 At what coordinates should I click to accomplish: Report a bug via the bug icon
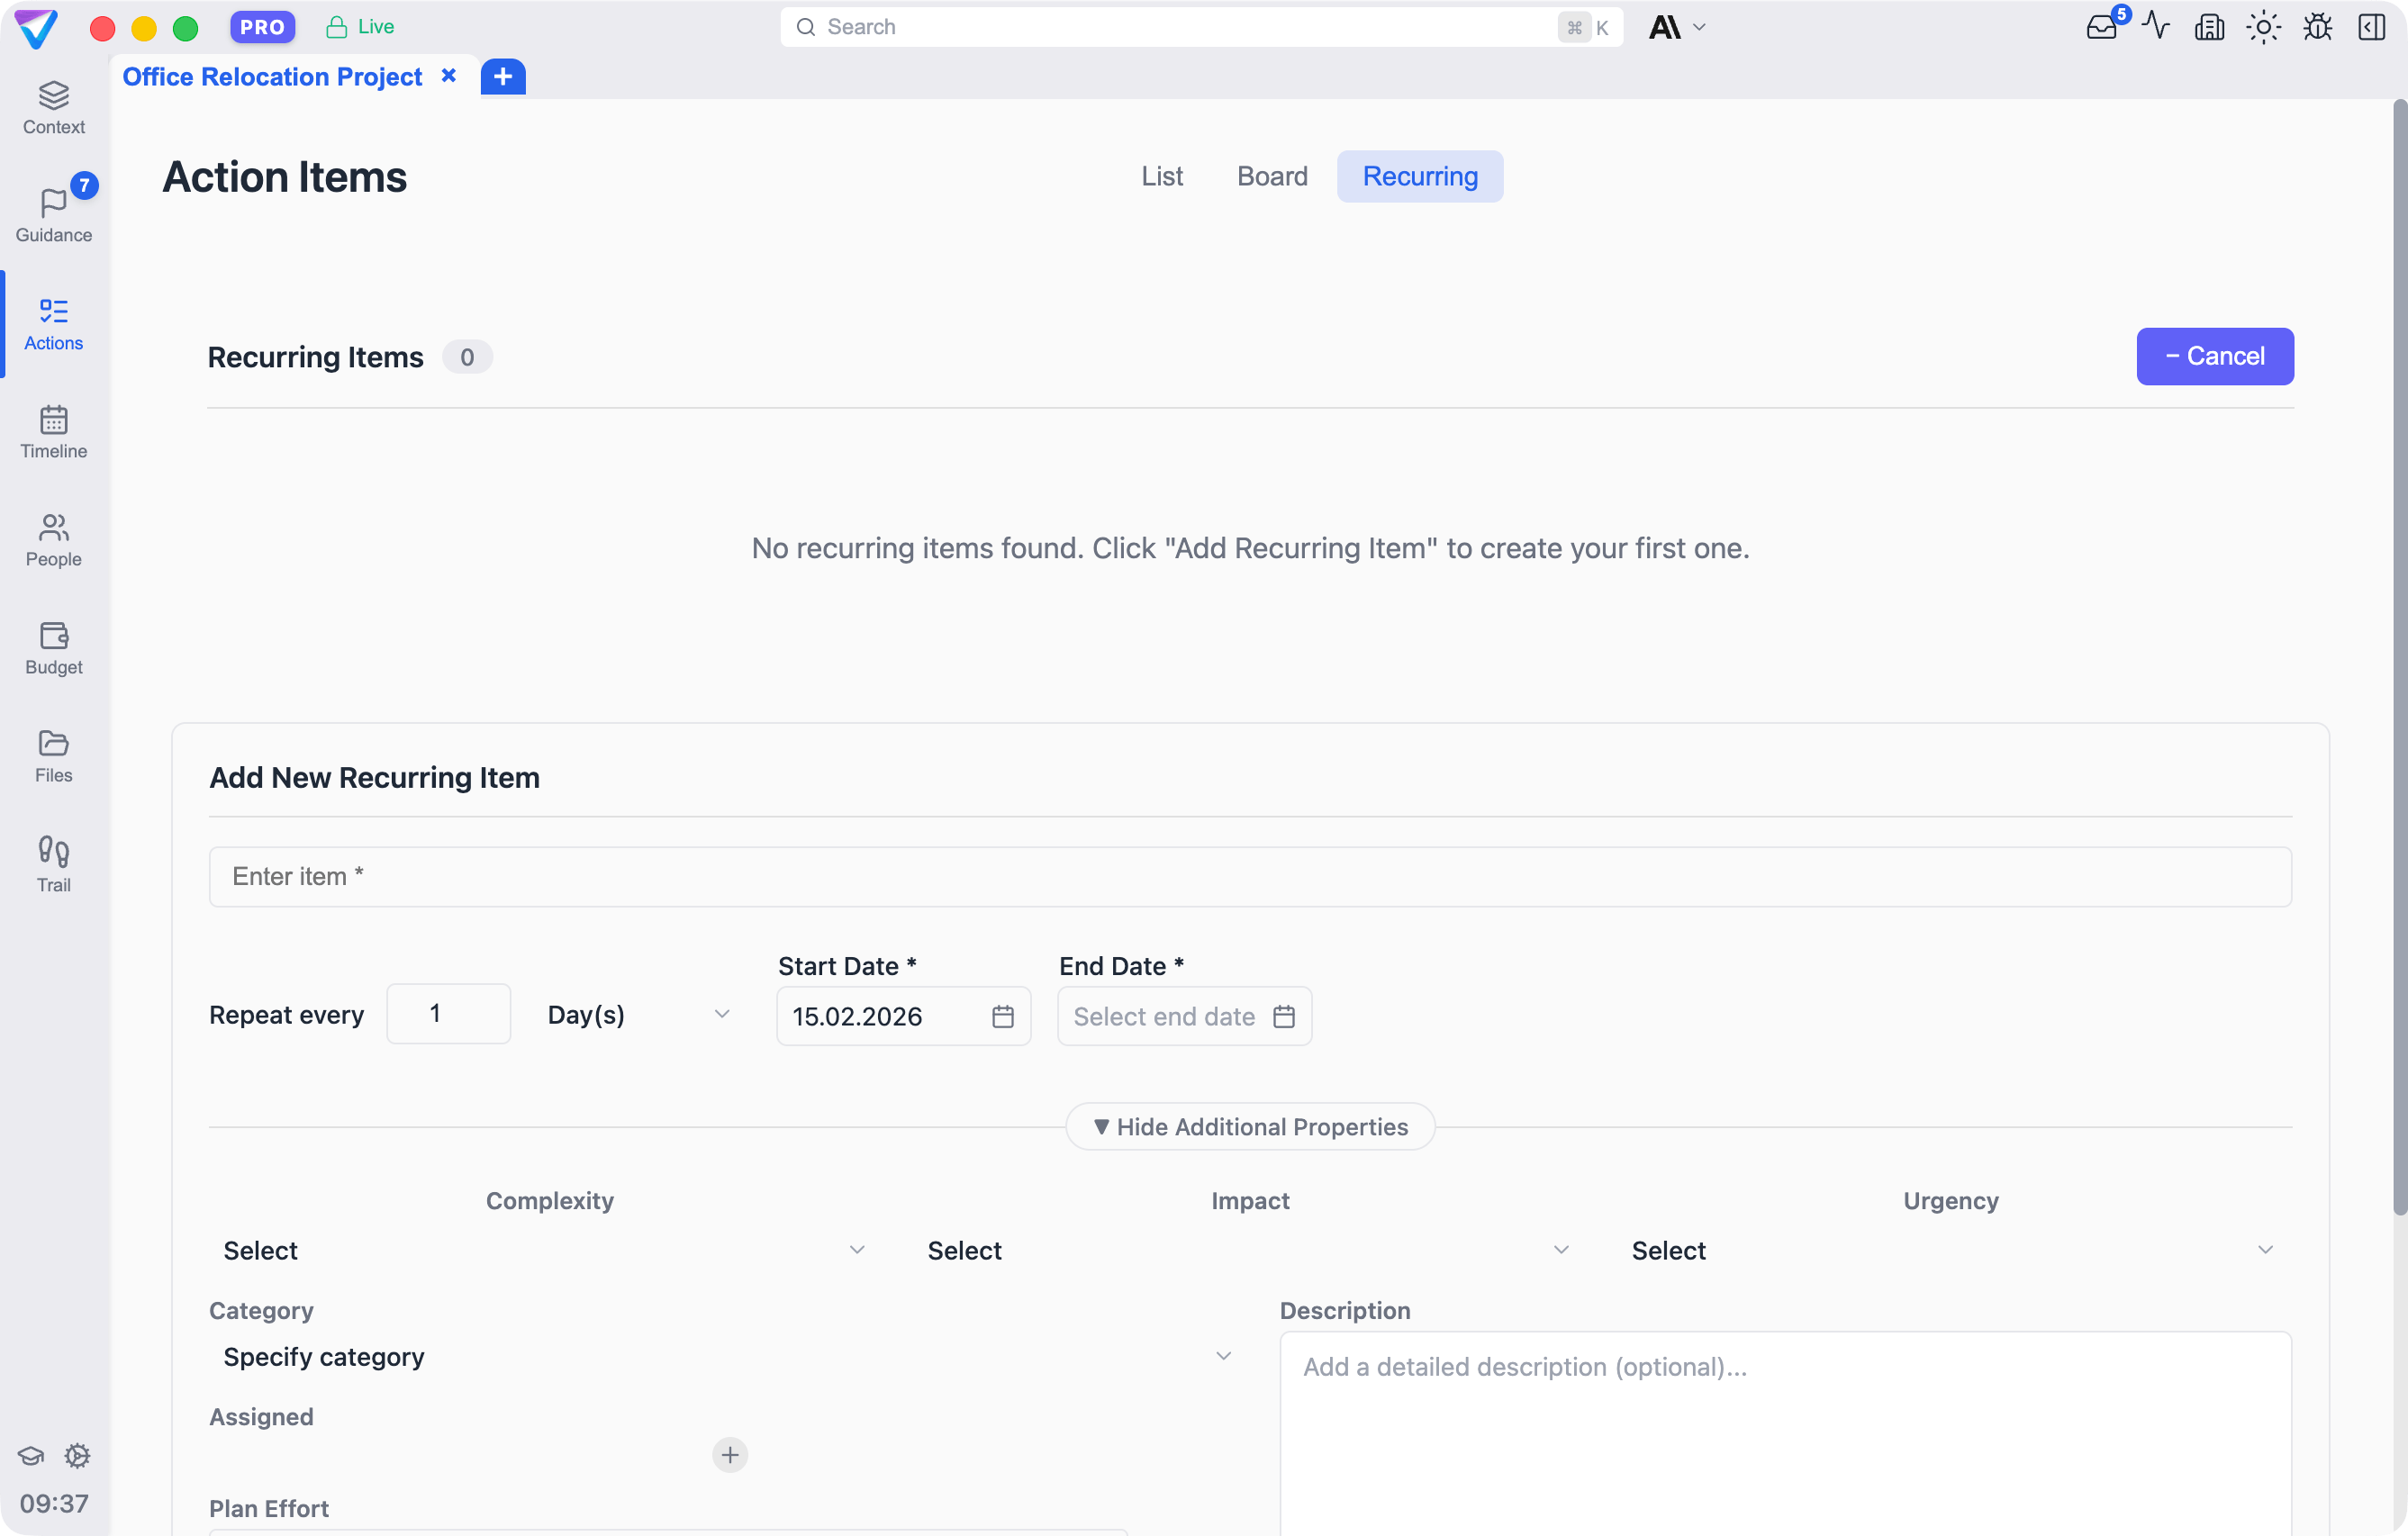click(2318, 27)
